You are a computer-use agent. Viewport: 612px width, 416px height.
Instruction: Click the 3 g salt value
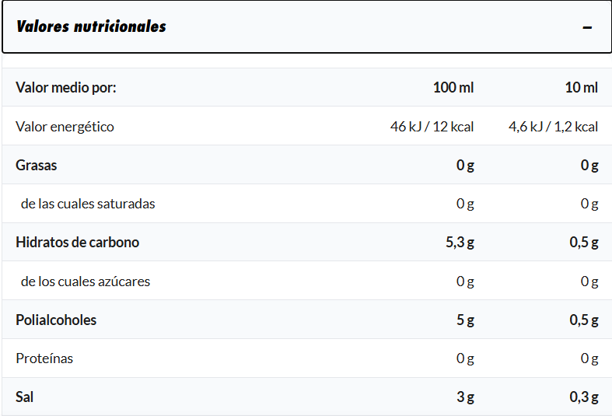(x=465, y=397)
